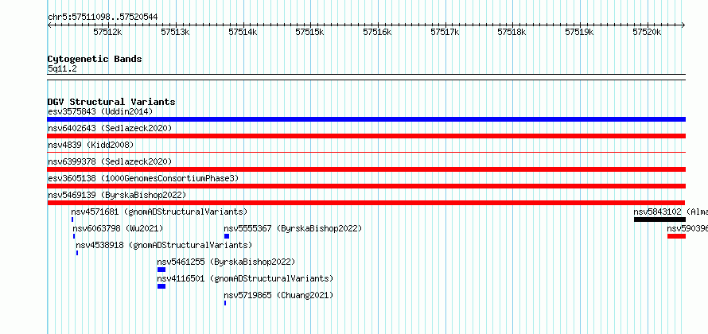The width and height of the screenshot is (708, 334).
Task: Click the 57520k ruler tick label
Action: tap(647, 32)
